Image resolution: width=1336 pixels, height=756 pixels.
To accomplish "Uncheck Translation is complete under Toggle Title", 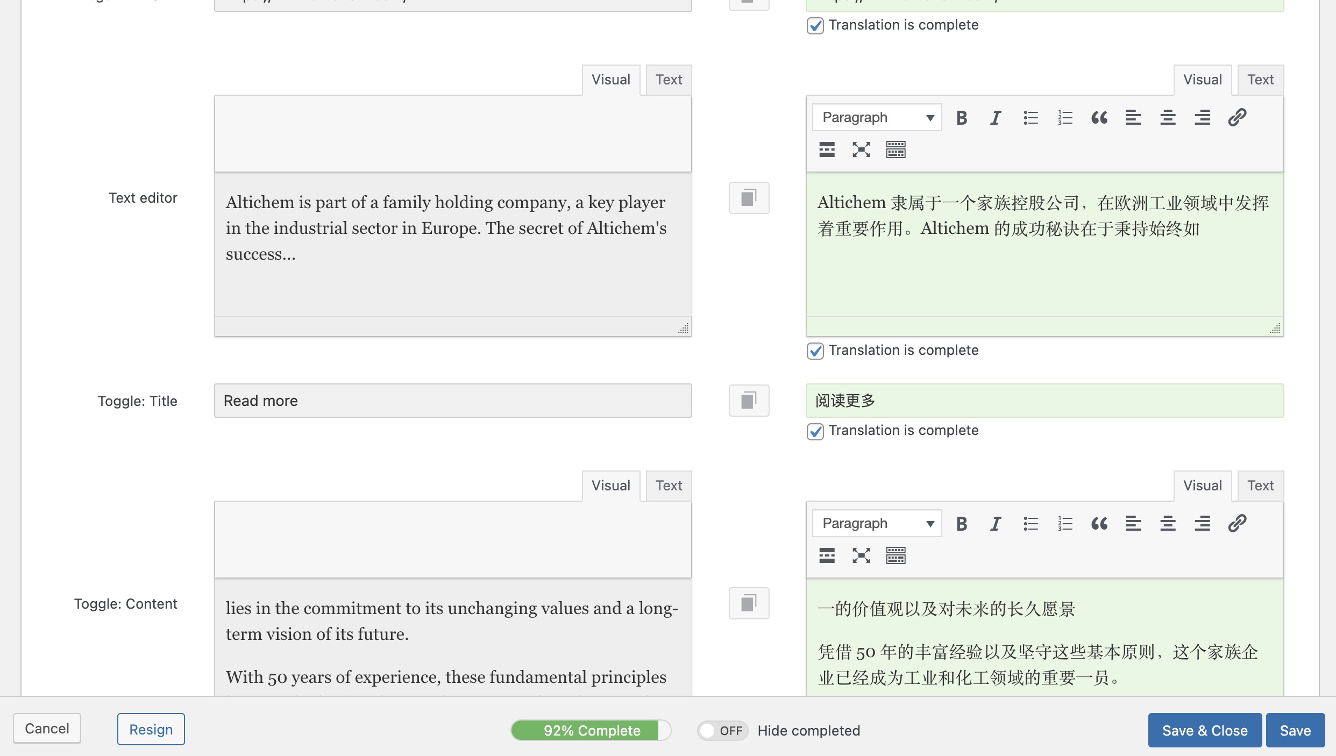I will click(815, 431).
